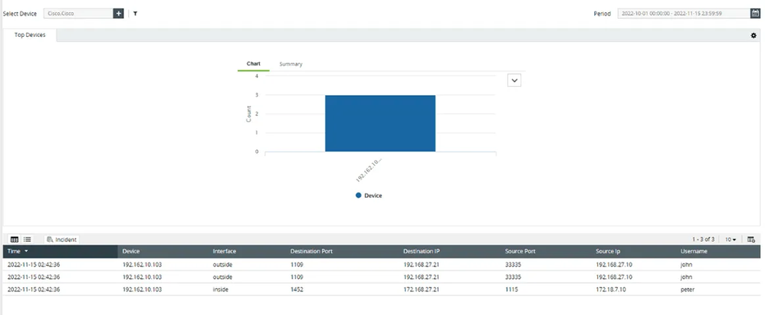765x315 pixels.
Task: Open the device filter funnel icon
Action: [135, 14]
